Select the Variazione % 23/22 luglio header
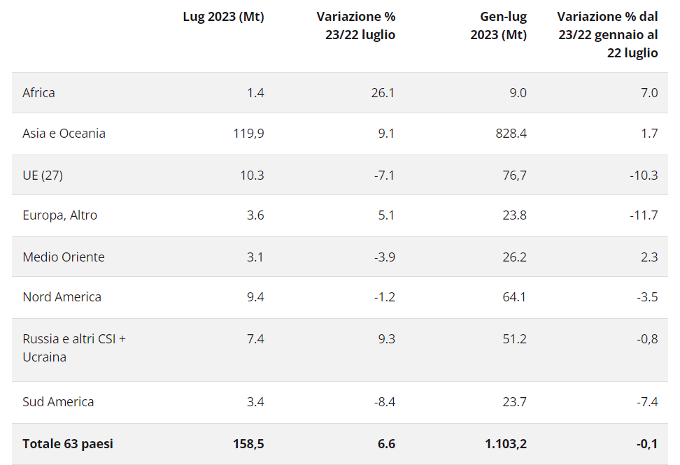The height and width of the screenshot is (465, 680). 355,26
